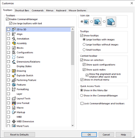Screen dimensions: 135x138
Task: Click the Features toolbar icon
Action: click(14, 85)
